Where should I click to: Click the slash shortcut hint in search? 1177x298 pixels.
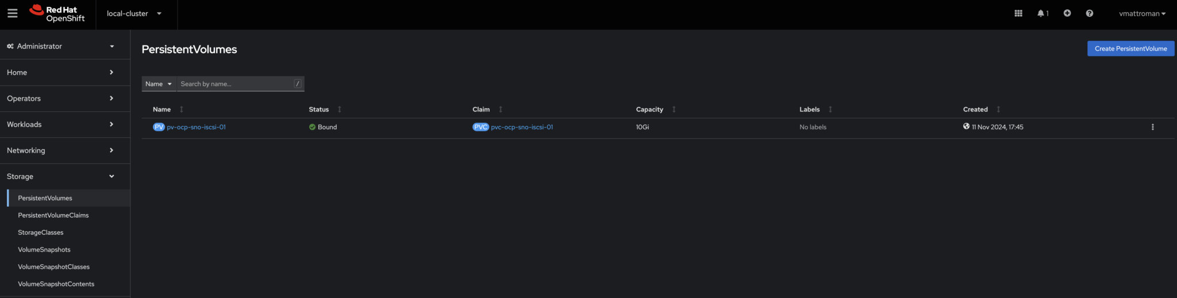(x=298, y=84)
